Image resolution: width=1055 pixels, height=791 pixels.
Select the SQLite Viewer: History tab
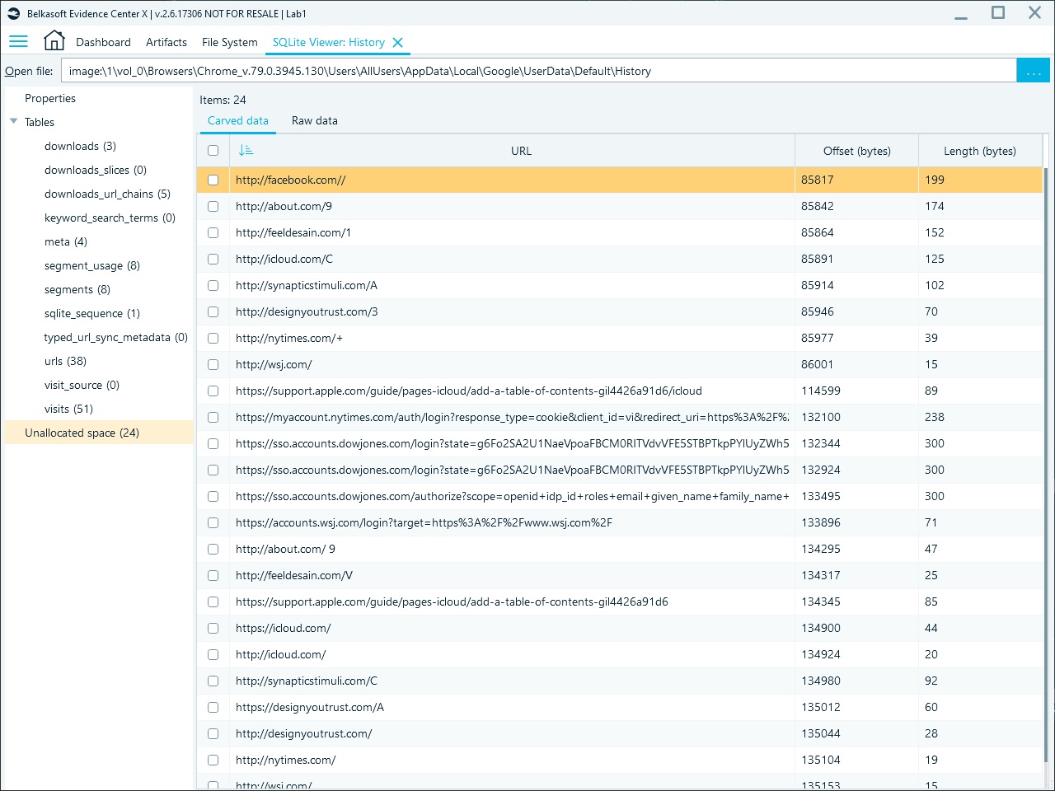(329, 42)
